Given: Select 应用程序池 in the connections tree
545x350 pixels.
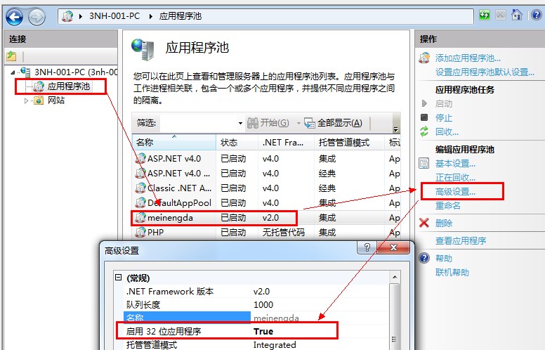Looking at the screenshot, I should click(68, 86).
